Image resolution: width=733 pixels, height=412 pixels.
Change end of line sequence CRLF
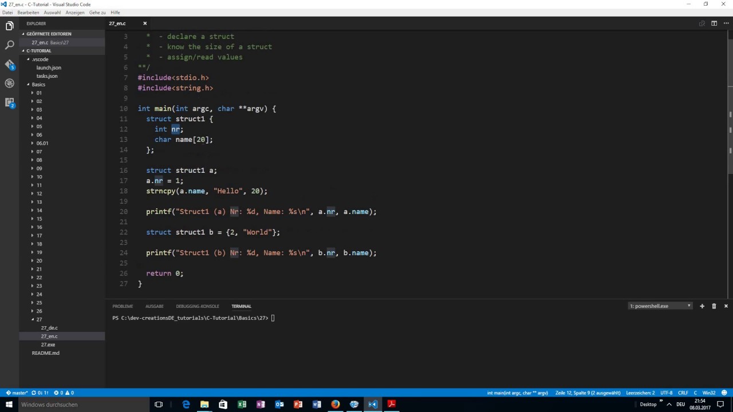[x=683, y=393]
